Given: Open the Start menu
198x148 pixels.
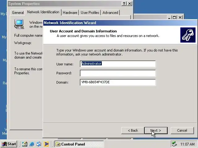Looking at the screenshot, I should tap(9, 144).
